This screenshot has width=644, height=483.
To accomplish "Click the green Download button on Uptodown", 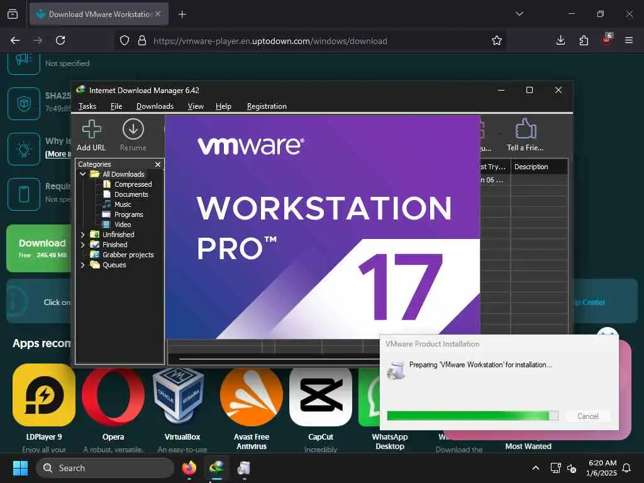I will pos(40,248).
